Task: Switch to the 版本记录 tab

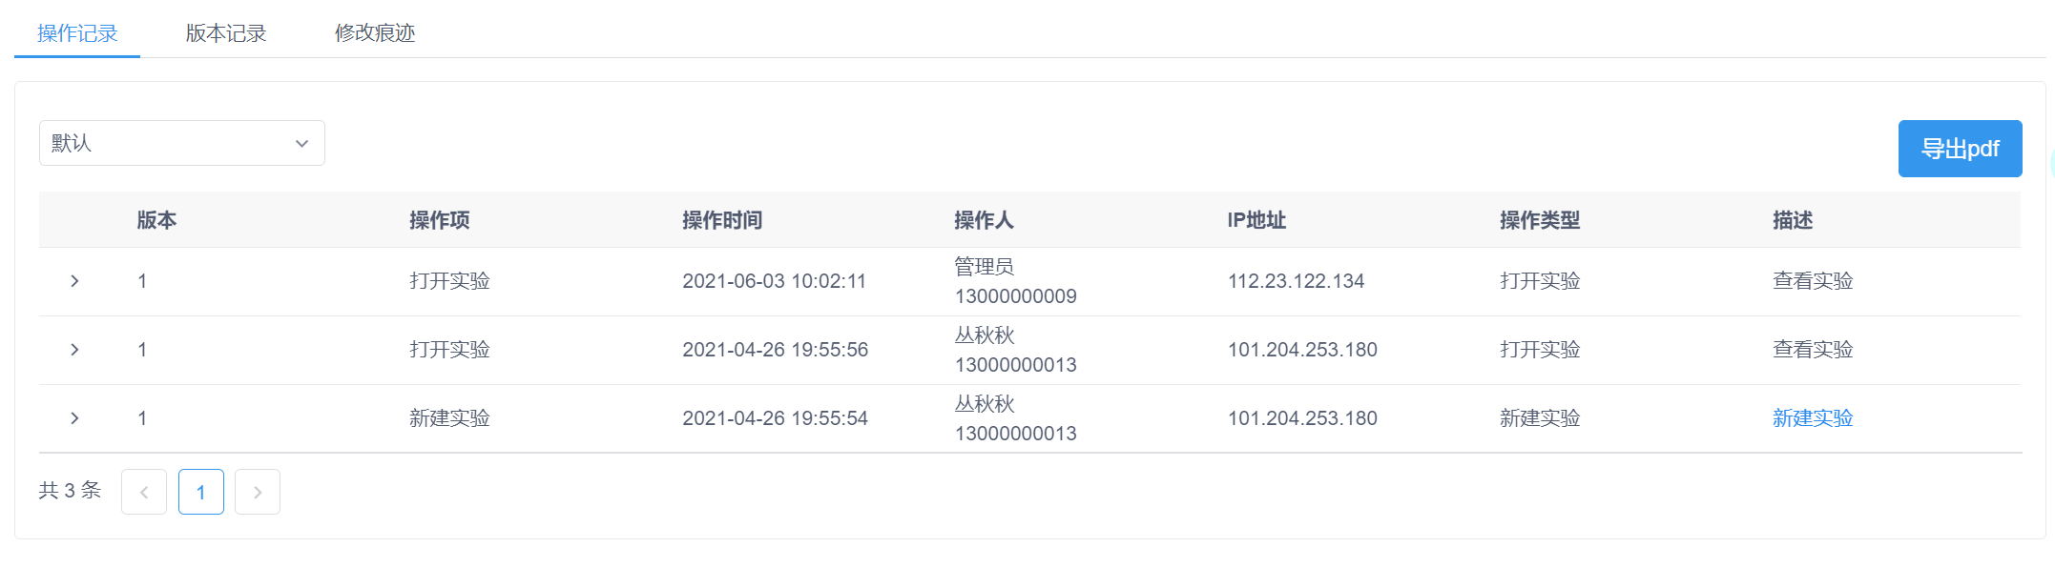Action: (226, 33)
